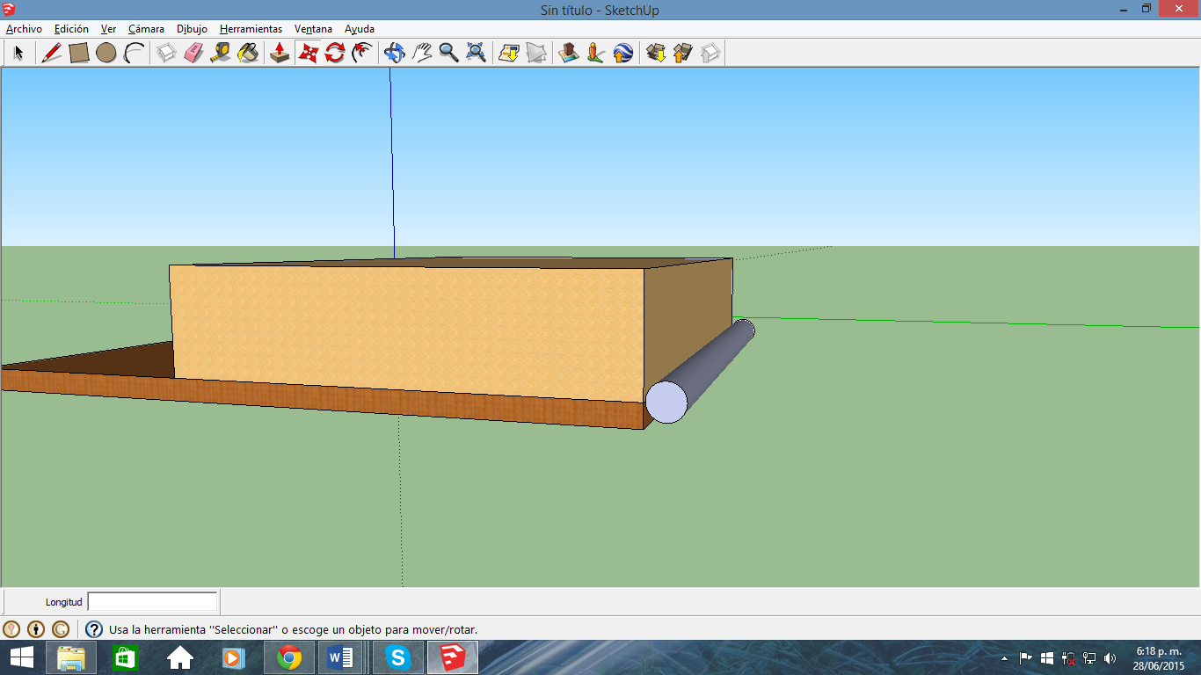Open the Cámara menu

pos(146,29)
